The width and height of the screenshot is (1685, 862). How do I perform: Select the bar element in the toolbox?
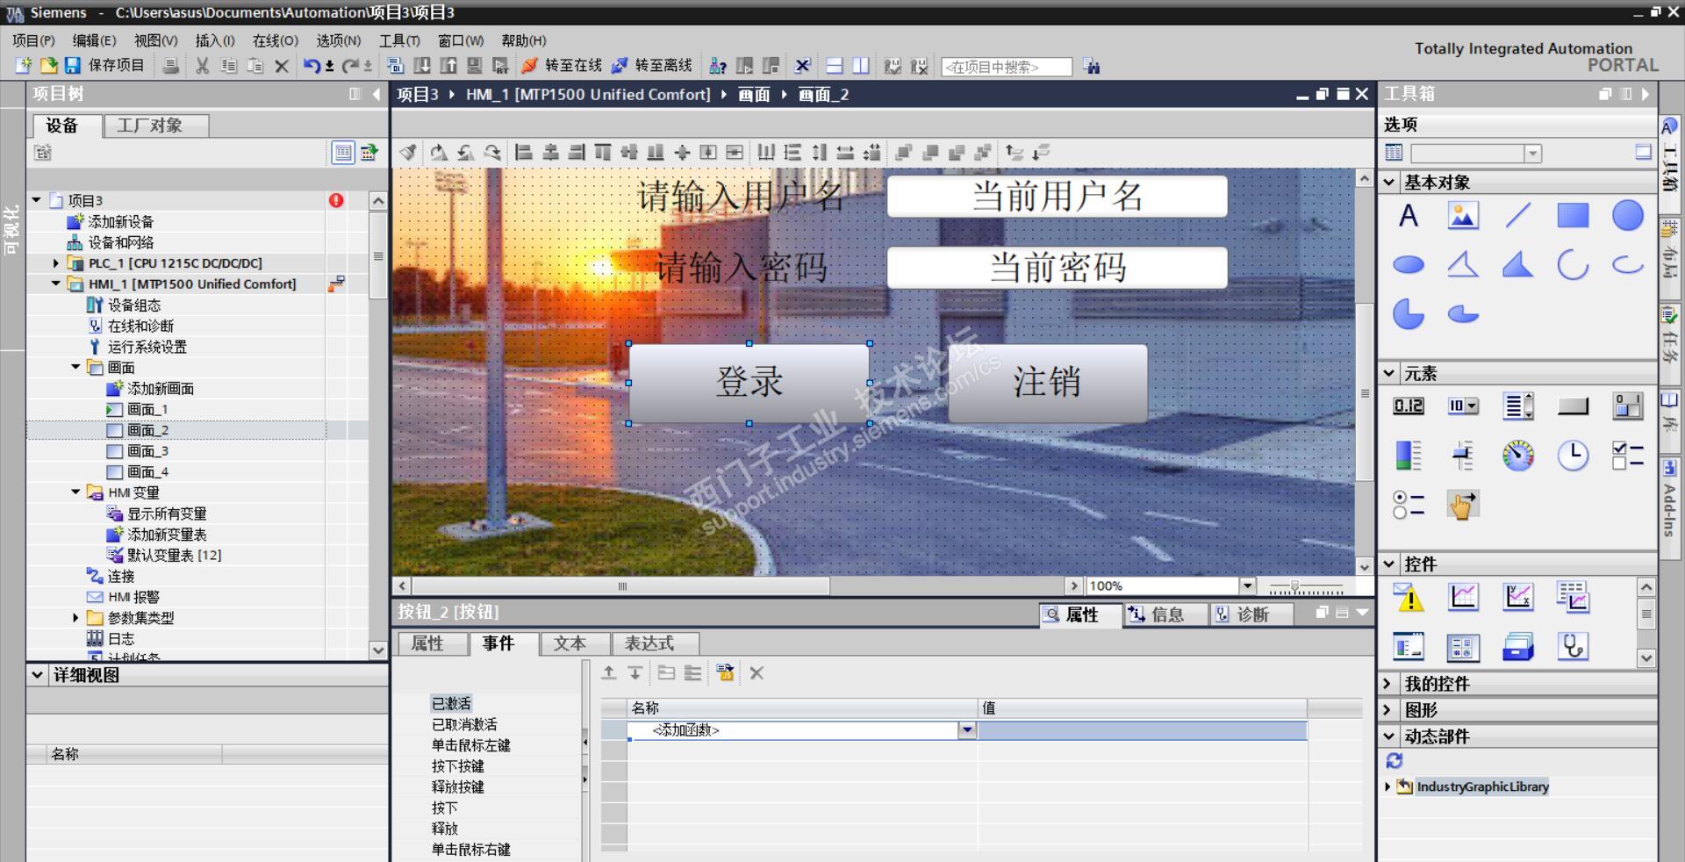[1409, 456]
